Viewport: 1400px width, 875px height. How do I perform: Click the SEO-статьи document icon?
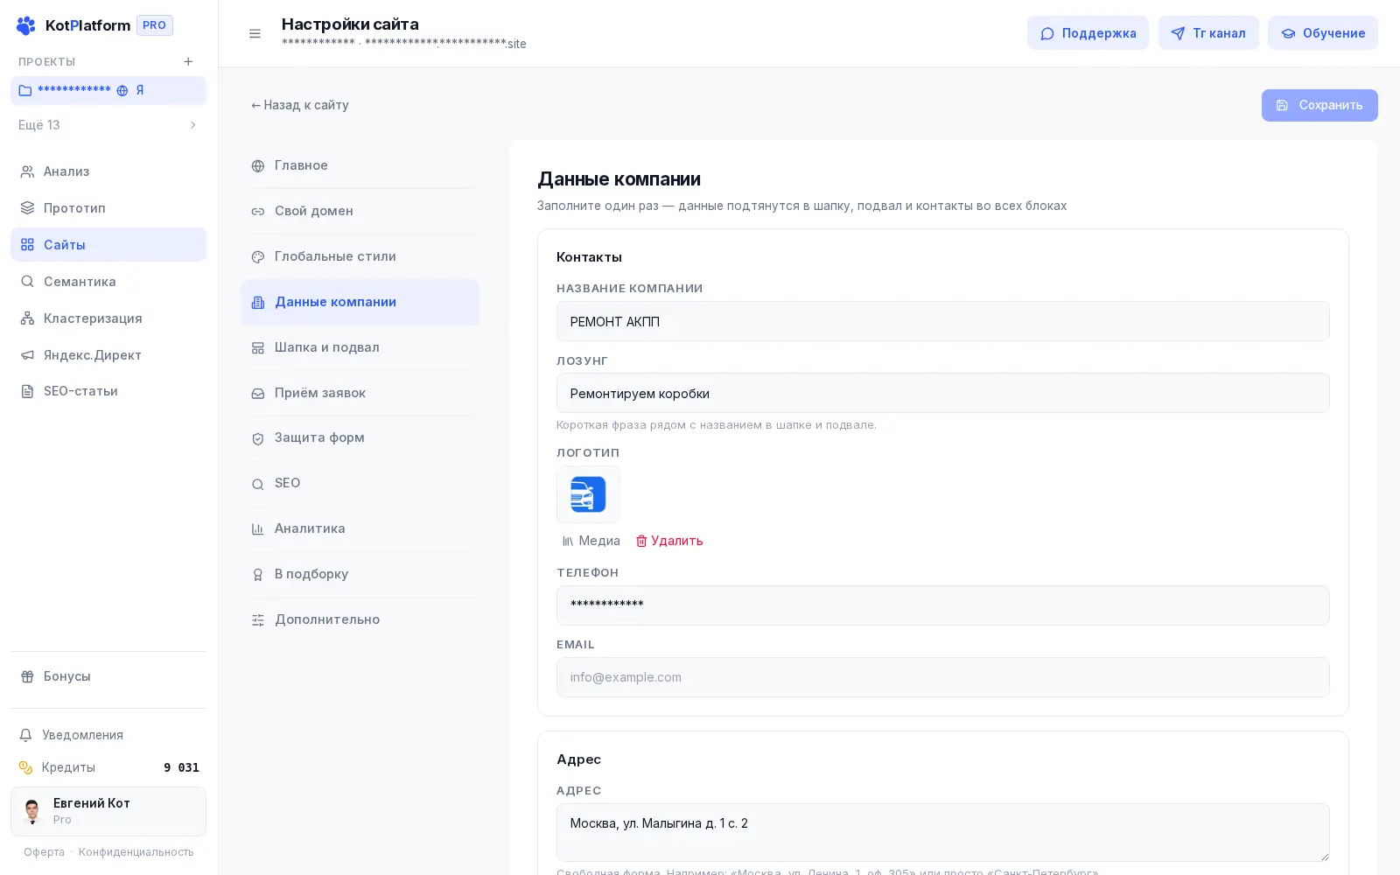coord(27,391)
